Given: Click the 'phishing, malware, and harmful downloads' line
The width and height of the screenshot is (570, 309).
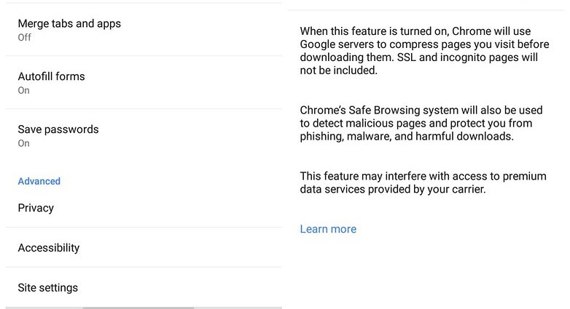Looking at the screenshot, I should point(407,137).
